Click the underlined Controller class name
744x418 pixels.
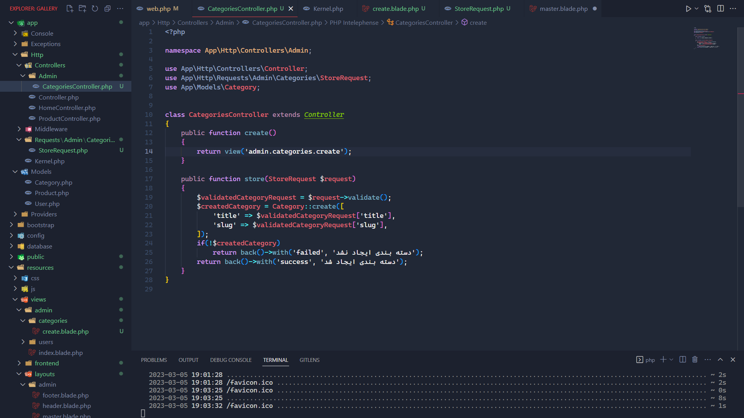point(324,115)
